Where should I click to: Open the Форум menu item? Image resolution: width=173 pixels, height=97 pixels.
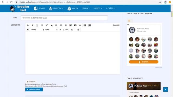(x=75, y=8)
